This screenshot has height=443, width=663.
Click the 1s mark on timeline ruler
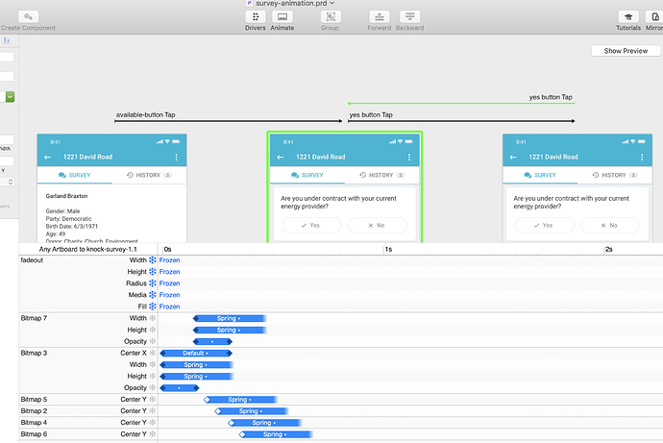pyautogui.click(x=388, y=250)
